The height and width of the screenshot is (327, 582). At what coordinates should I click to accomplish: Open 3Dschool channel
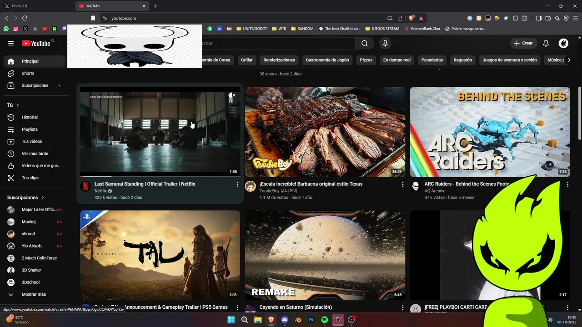[35, 282]
